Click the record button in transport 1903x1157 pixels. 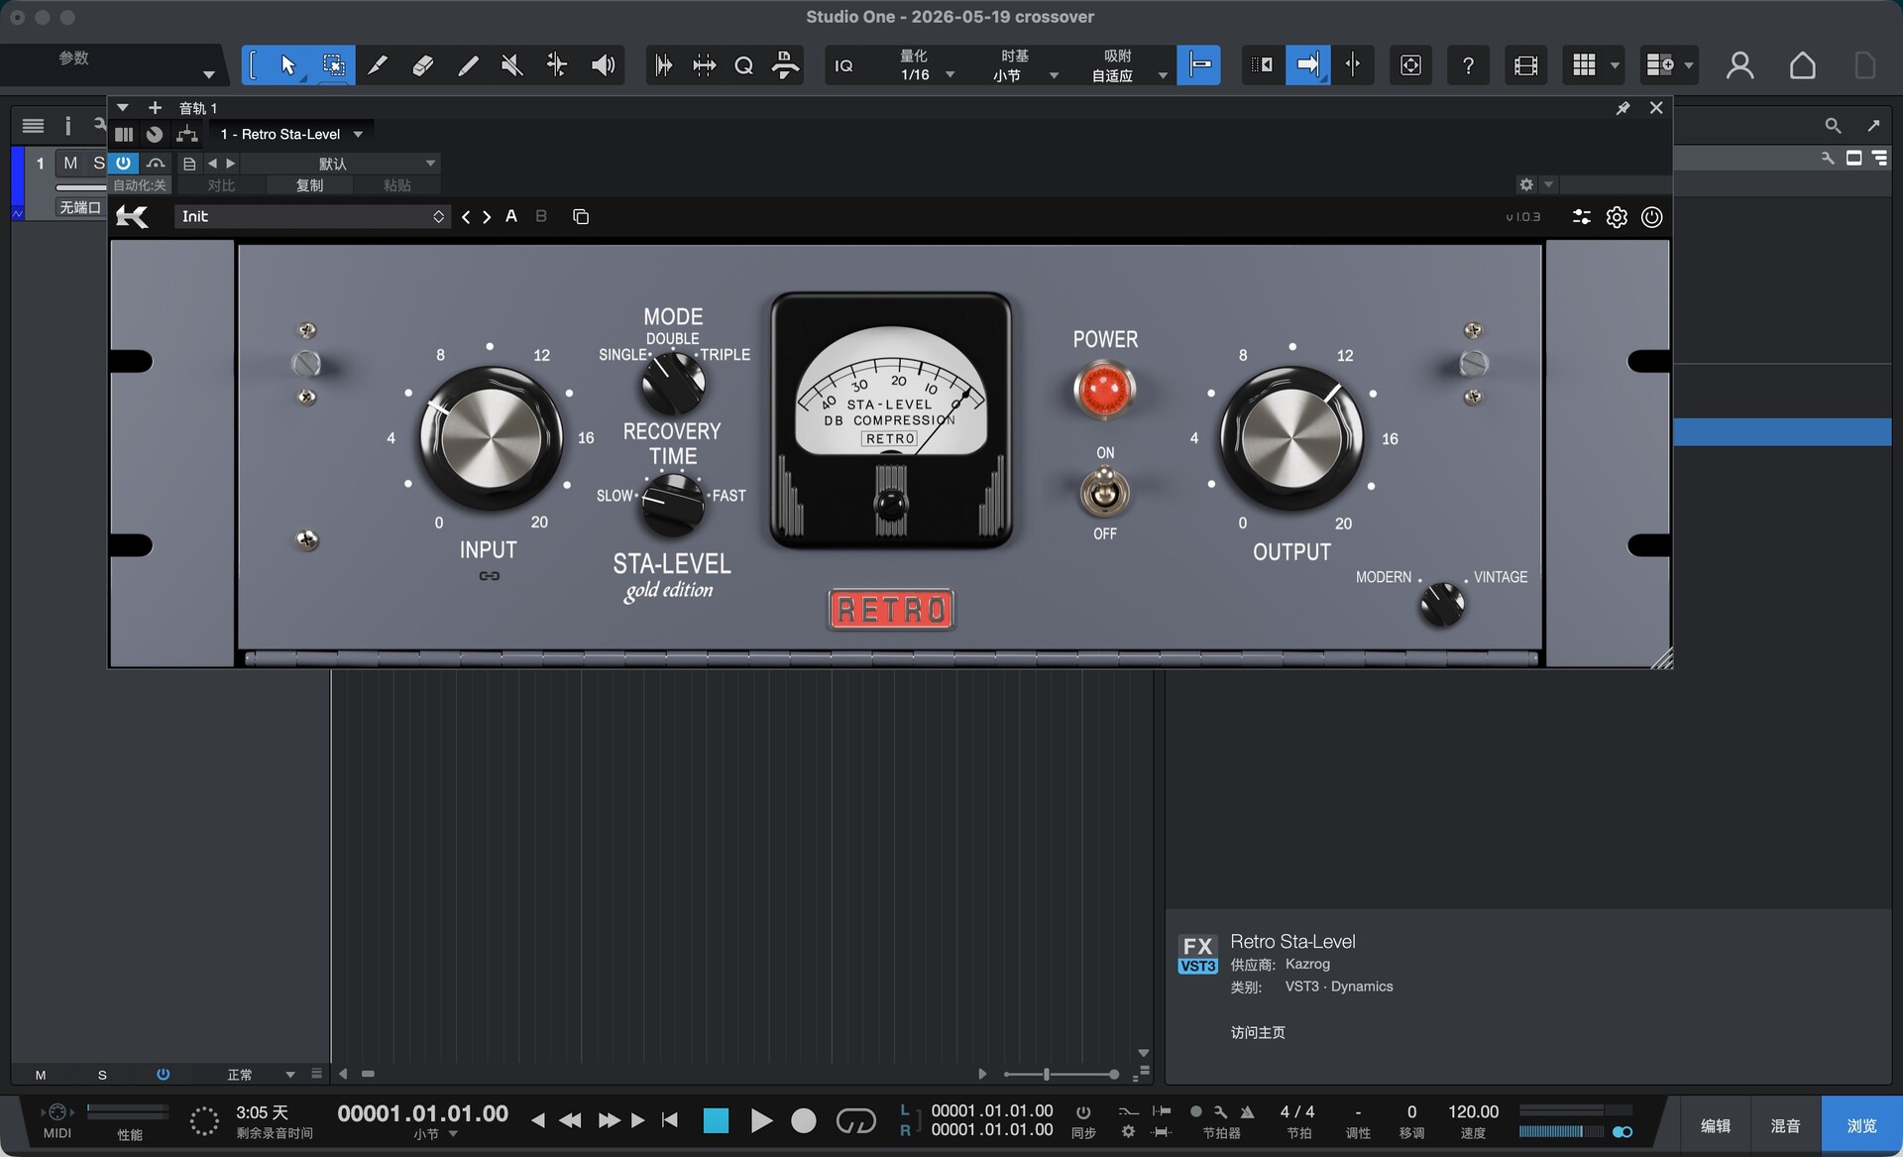pyautogui.click(x=804, y=1120)
